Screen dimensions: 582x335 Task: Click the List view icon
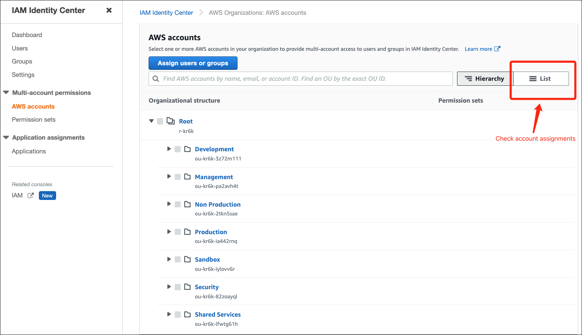pos(533,78)
